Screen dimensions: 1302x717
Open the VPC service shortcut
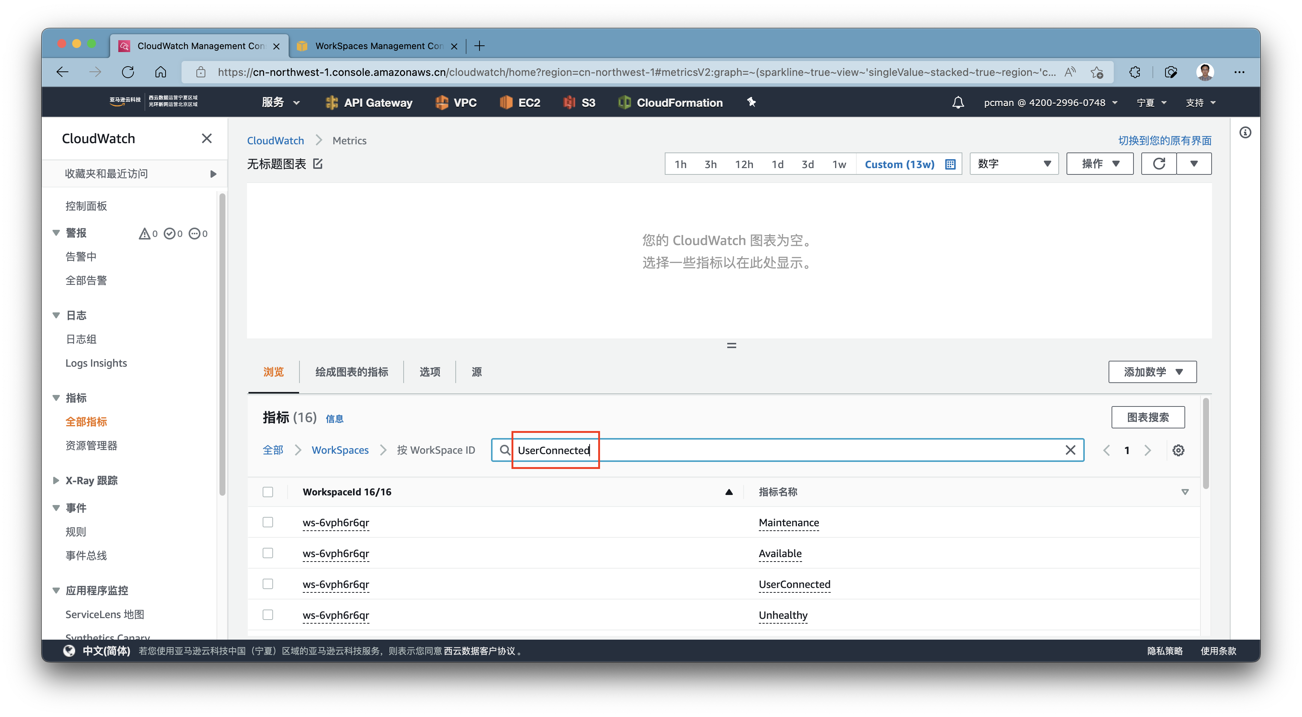(456, 103)
